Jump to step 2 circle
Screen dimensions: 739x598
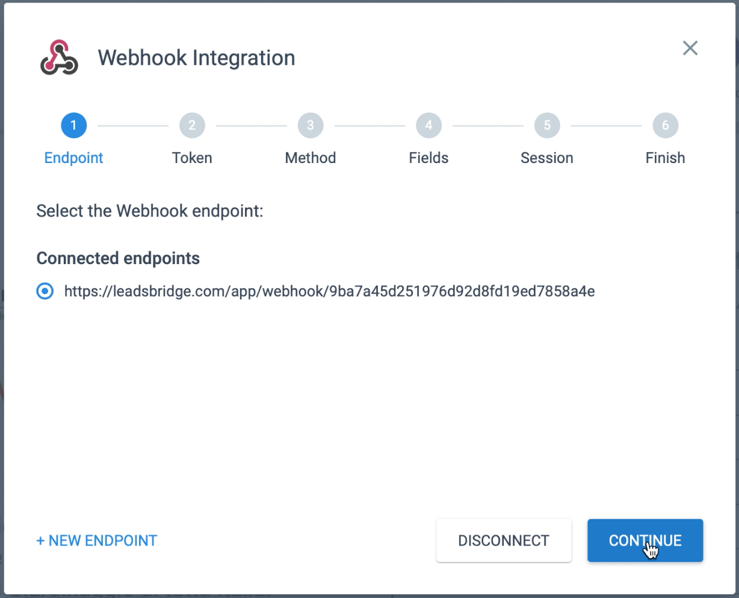click(192, 125)
